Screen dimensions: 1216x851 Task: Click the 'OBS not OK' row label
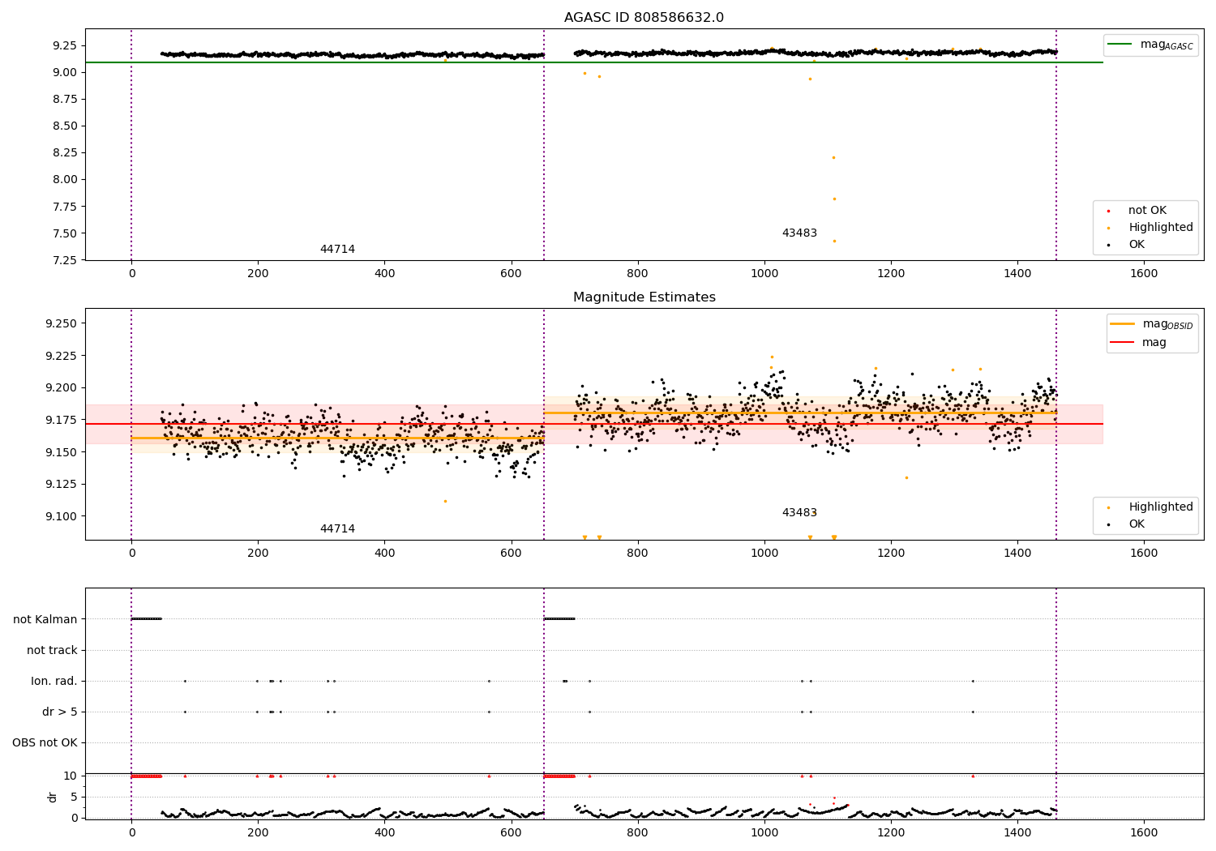[45, 742]
